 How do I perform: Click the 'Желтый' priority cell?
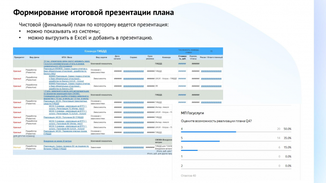(17, 147)
